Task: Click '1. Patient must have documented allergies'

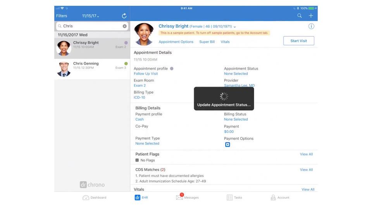Action: tap(169, 176)
